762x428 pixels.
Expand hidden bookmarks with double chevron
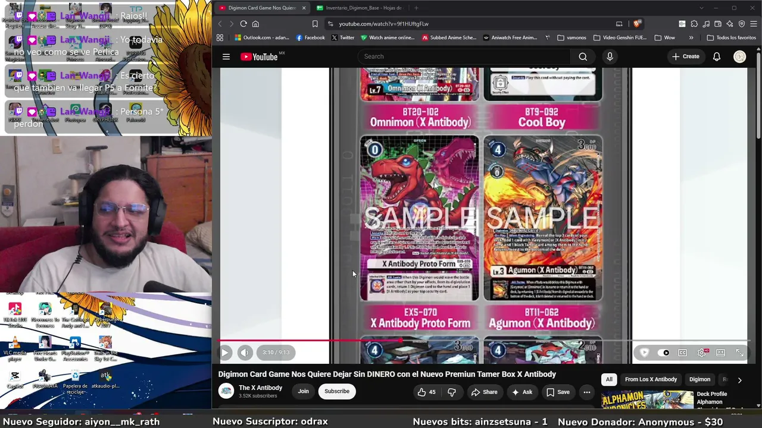pyautogui.click(x=691, y=37)
